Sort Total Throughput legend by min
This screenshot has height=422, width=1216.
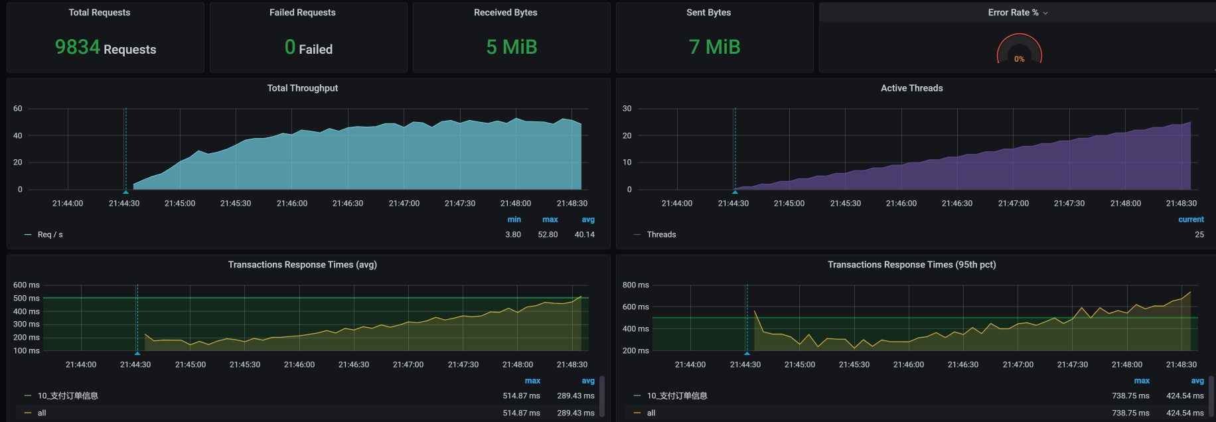(x=514, y=220)
